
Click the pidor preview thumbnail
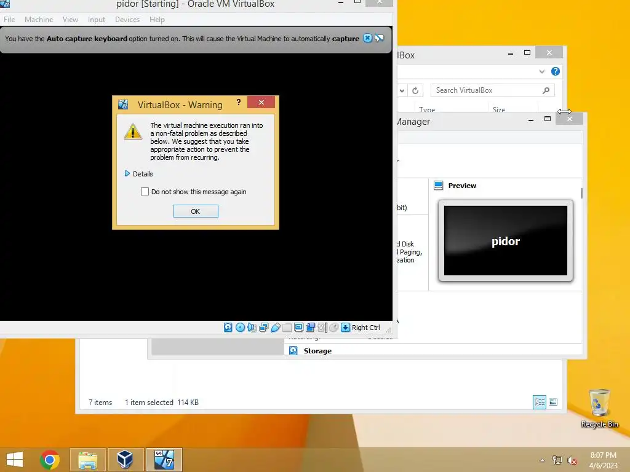coord(506,240)
